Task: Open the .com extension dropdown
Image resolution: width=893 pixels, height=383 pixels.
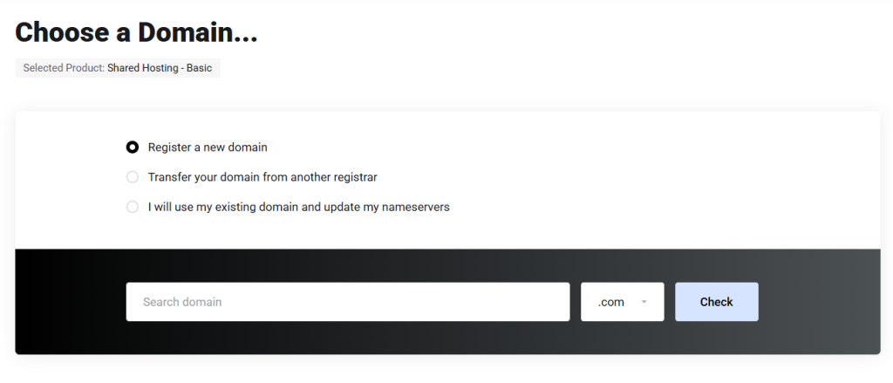Action: (623, 302)
